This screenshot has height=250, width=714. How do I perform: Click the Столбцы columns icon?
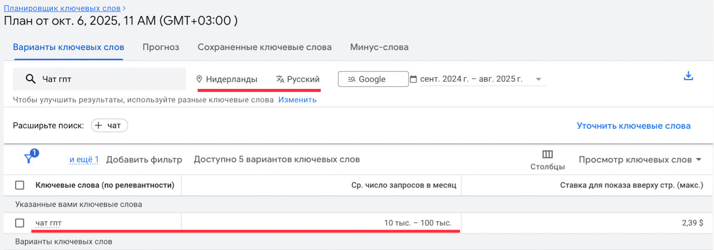coord(547,155)
